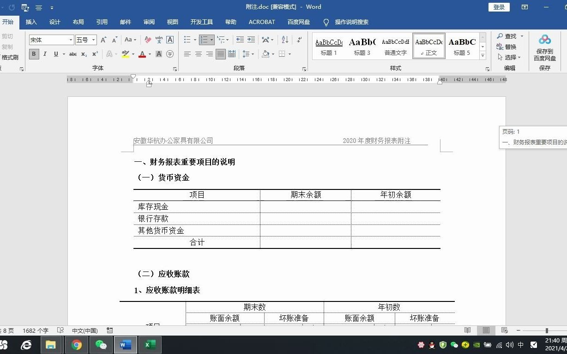567x354 pixels.
Task: Select the 字符边框 icon in the Font group
Action: pos(170,40)
